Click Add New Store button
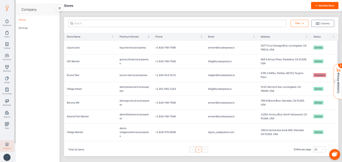This screenshot has height=162, width=342. pos(325,6)
